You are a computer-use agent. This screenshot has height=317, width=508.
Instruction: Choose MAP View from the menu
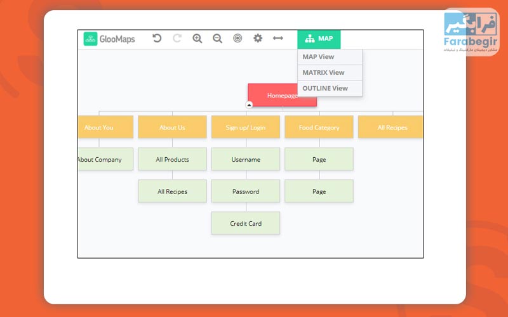[330, 57]
